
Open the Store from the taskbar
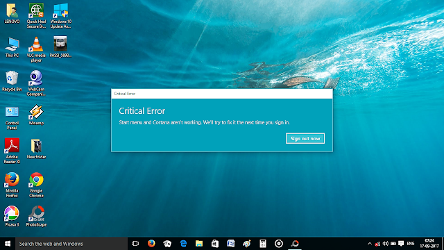click(x=215, y=244)
